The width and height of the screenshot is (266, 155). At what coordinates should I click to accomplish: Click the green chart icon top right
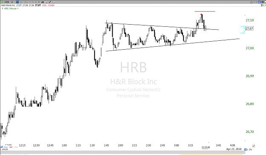(256, 2)
